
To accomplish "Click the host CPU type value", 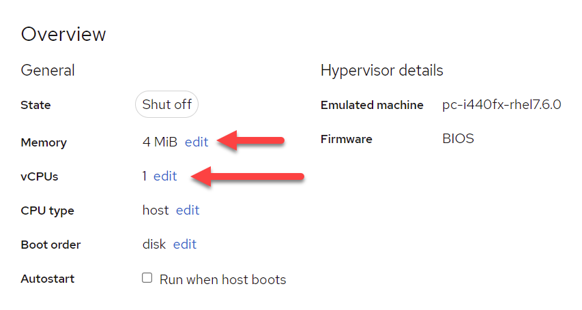I will pos(156,211).
